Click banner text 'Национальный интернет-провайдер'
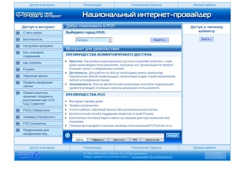The image size is (245, 183). [147, 15]
